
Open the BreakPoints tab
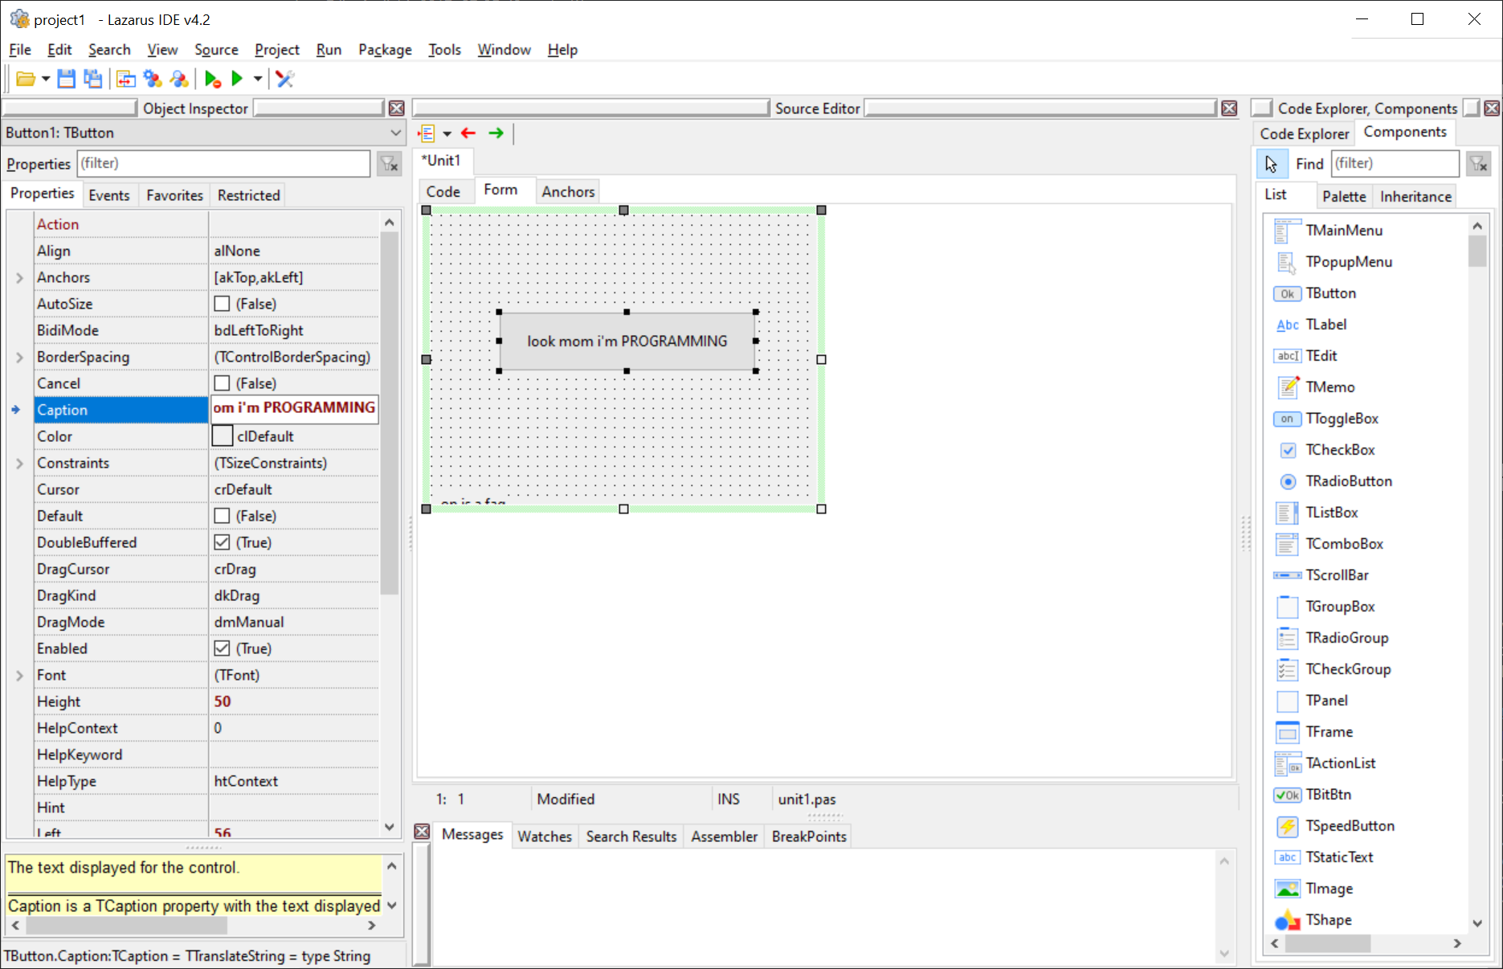809,836
